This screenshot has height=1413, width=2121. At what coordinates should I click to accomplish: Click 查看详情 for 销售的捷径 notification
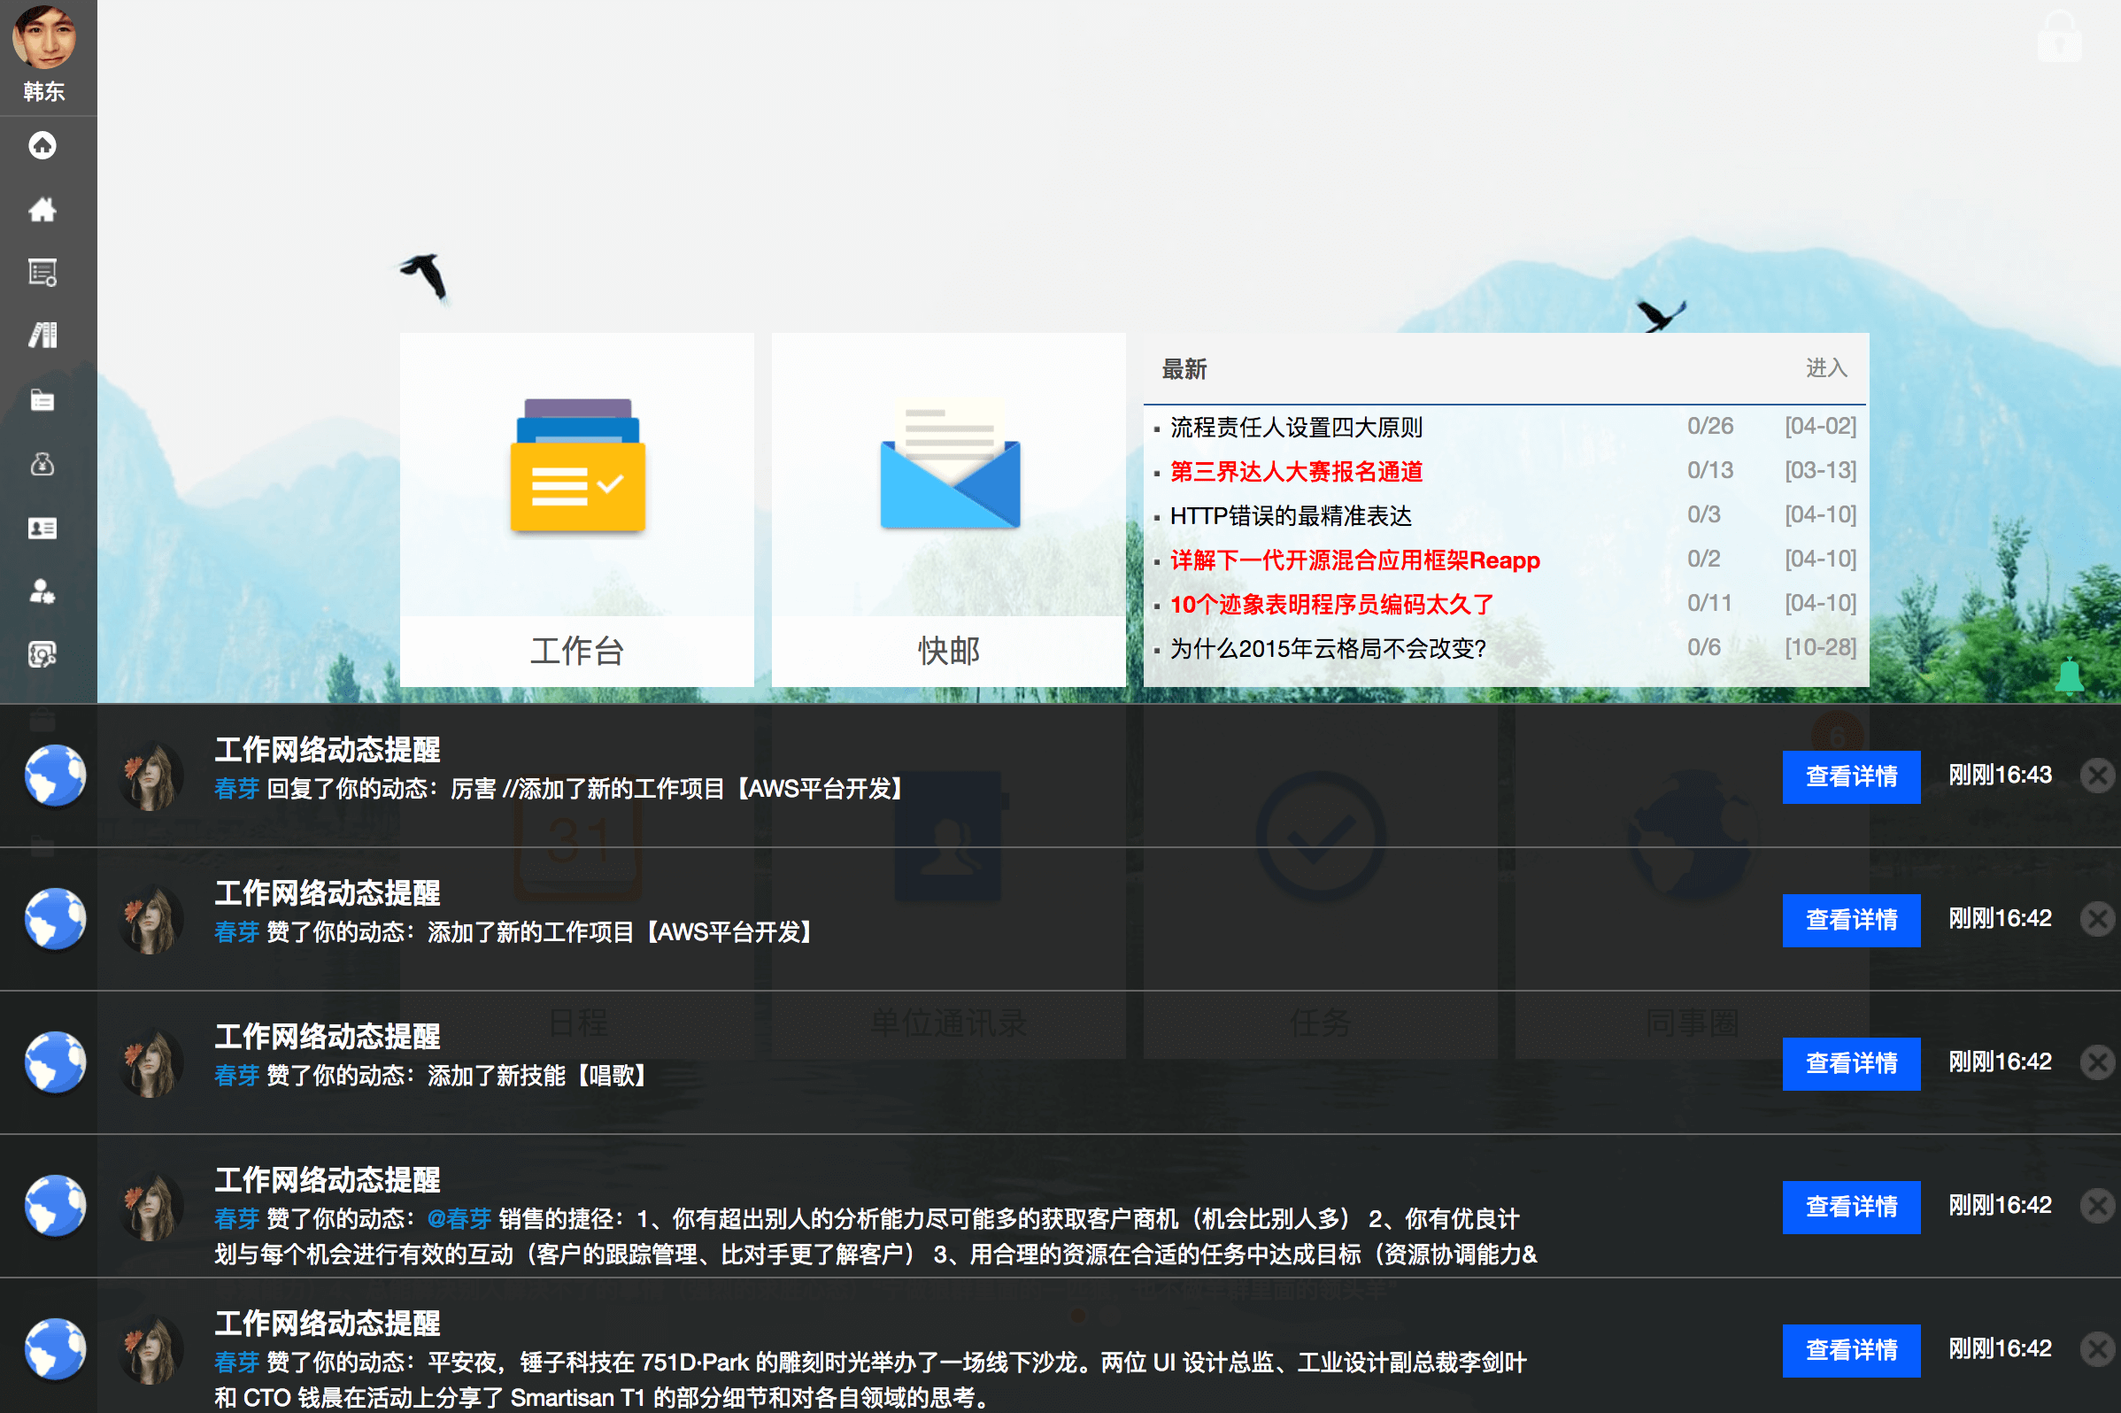click(1851, 1206)
